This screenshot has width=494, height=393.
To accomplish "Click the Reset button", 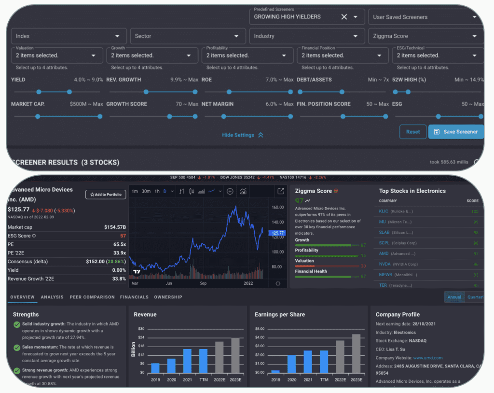I will 413,132.
